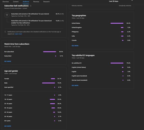Click the No subtitles/CC row

(101, 63)
